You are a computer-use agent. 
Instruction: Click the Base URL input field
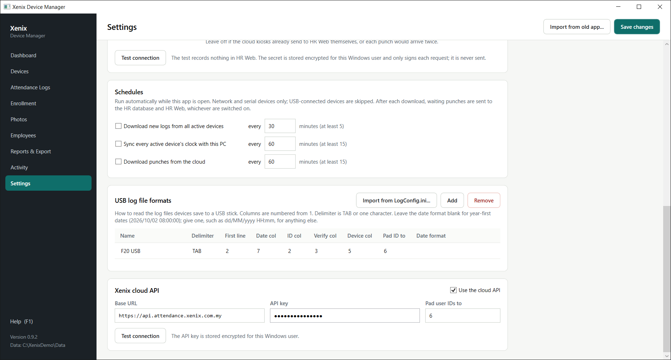pos(189,316)
